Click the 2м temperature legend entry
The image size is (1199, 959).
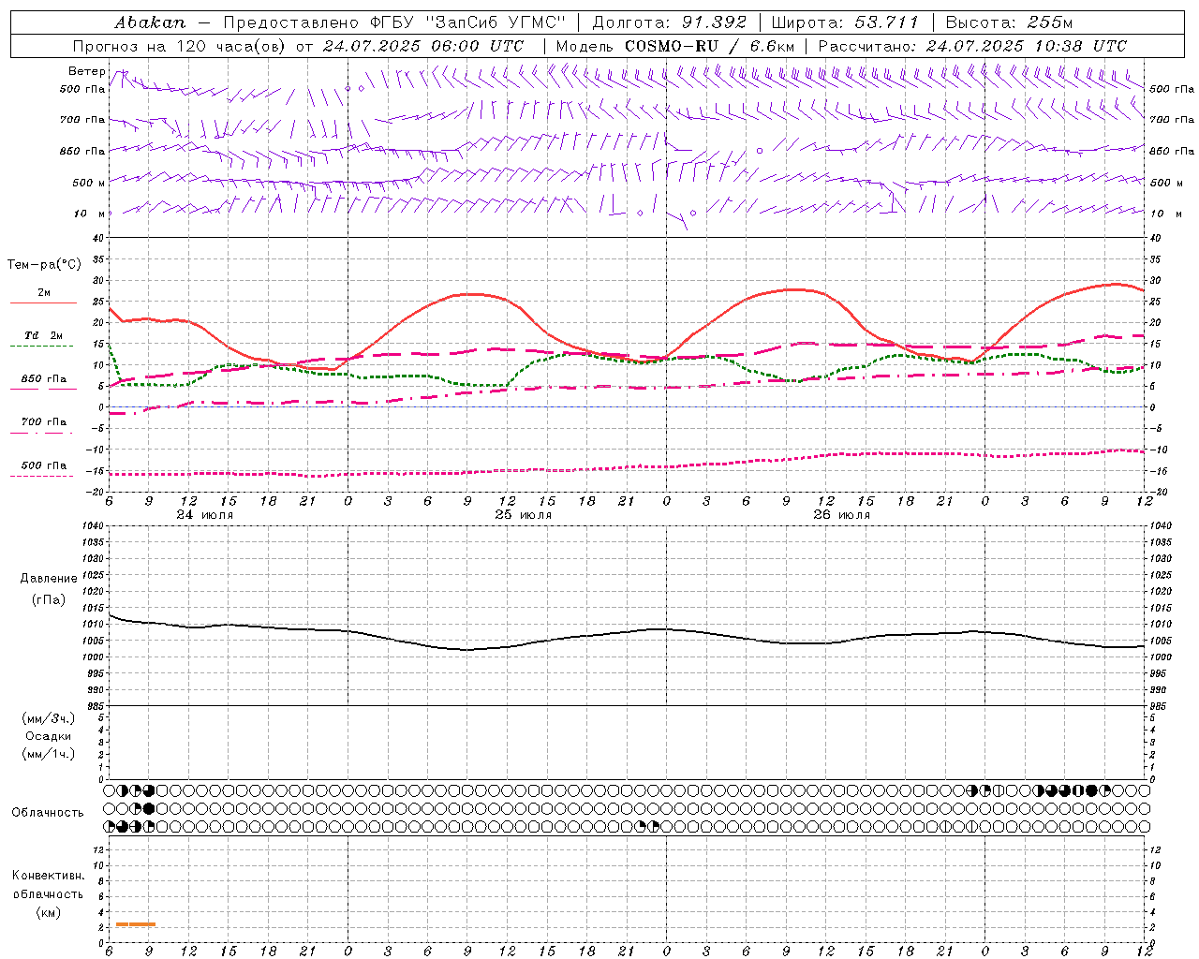click(x=44, y=292)
